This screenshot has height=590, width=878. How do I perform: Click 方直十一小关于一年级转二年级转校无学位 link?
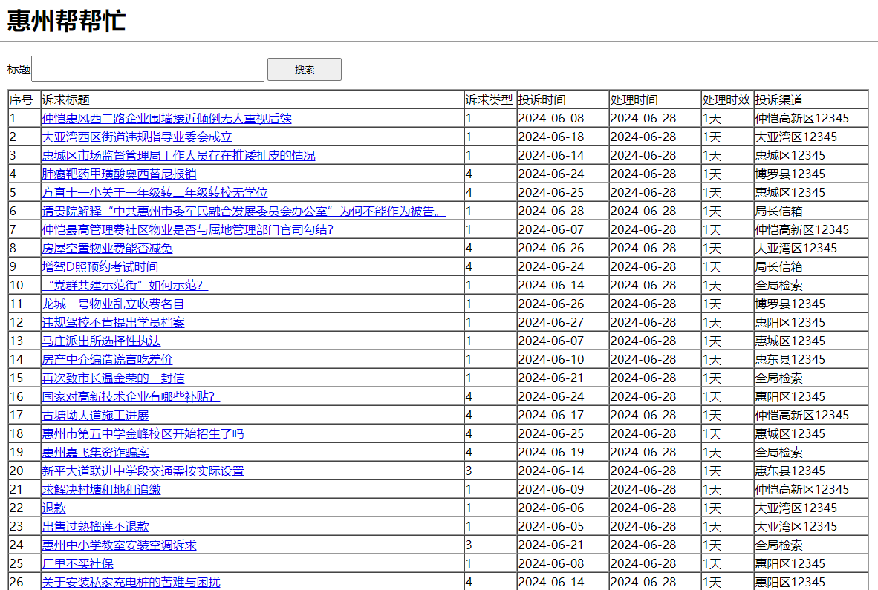155,192
